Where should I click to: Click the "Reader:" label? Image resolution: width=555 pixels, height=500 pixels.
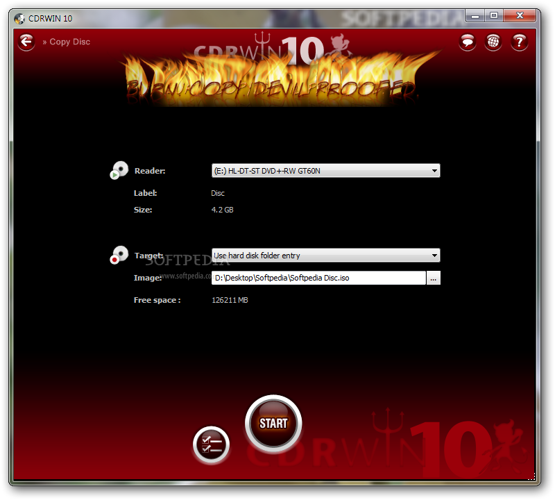tap(150, 171)
